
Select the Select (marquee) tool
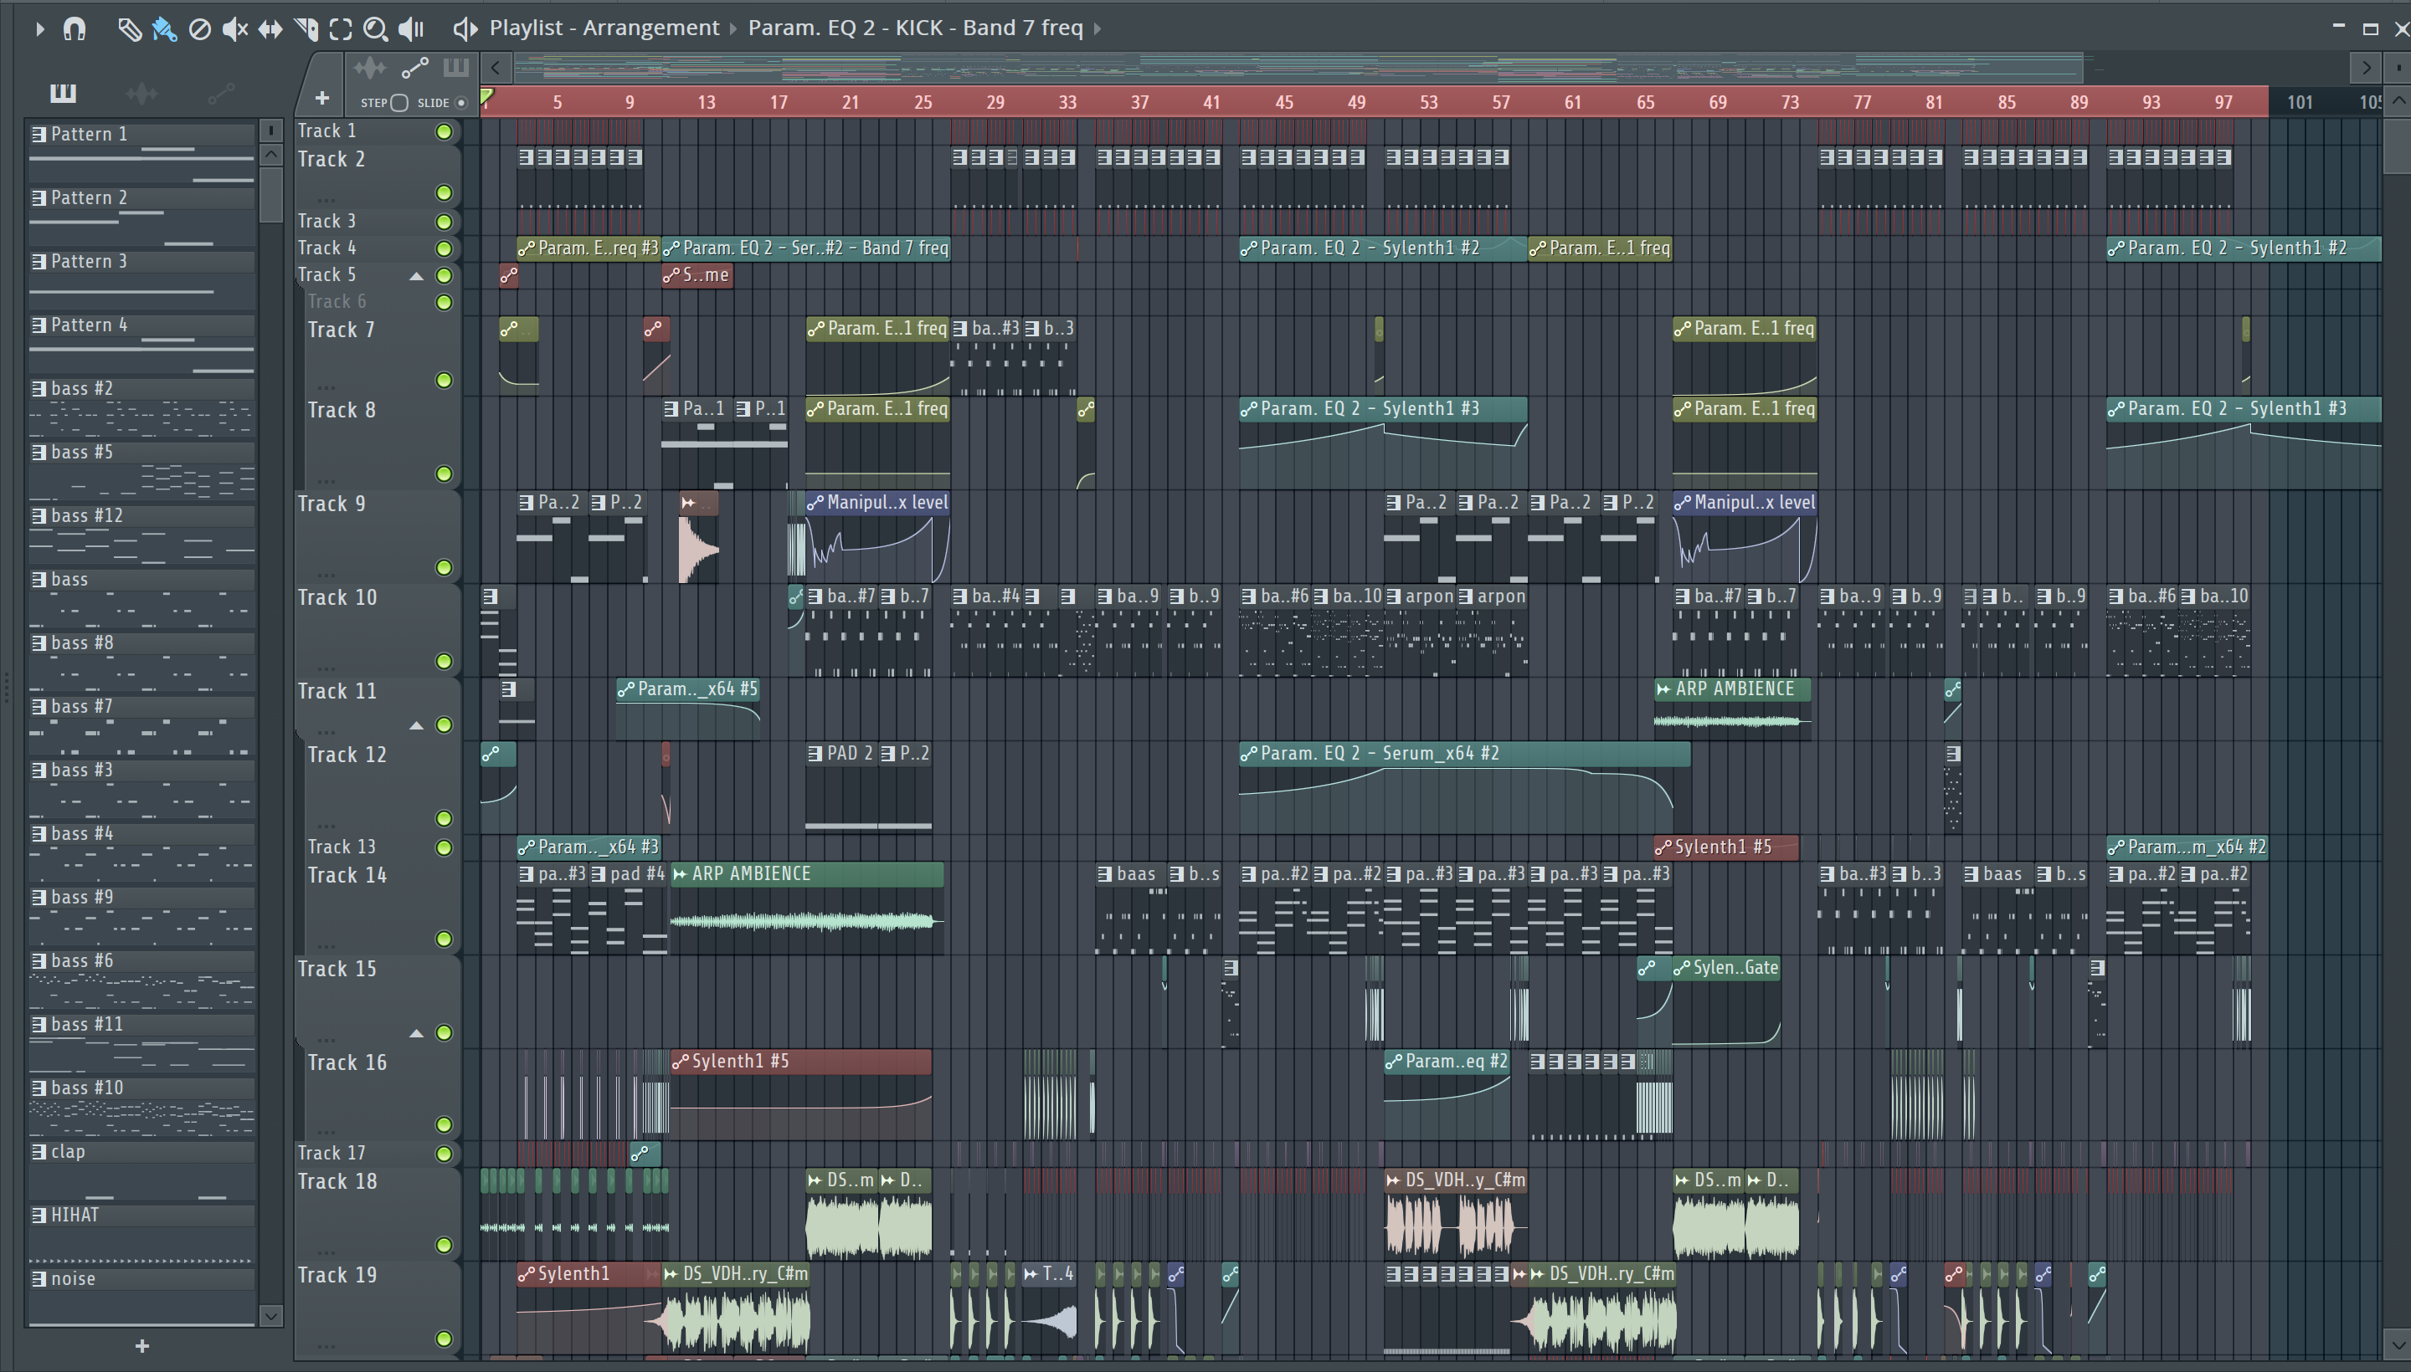pyautogui.click(x=341, y=29)
